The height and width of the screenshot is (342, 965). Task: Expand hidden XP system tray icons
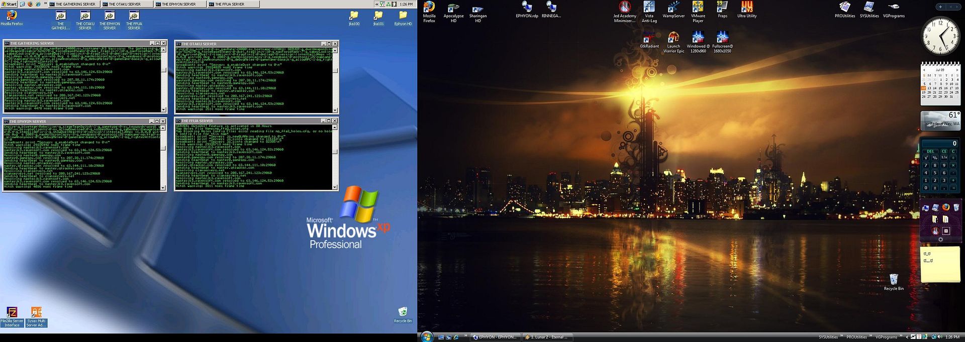376,4
